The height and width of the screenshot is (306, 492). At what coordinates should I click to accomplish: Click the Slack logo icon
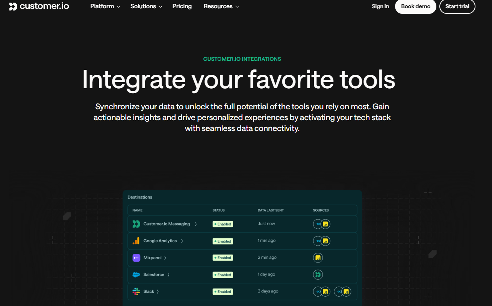[x=136, y=292]
